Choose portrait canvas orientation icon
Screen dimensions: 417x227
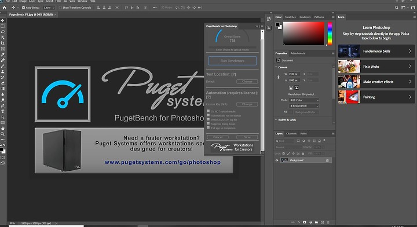(291, 87)
